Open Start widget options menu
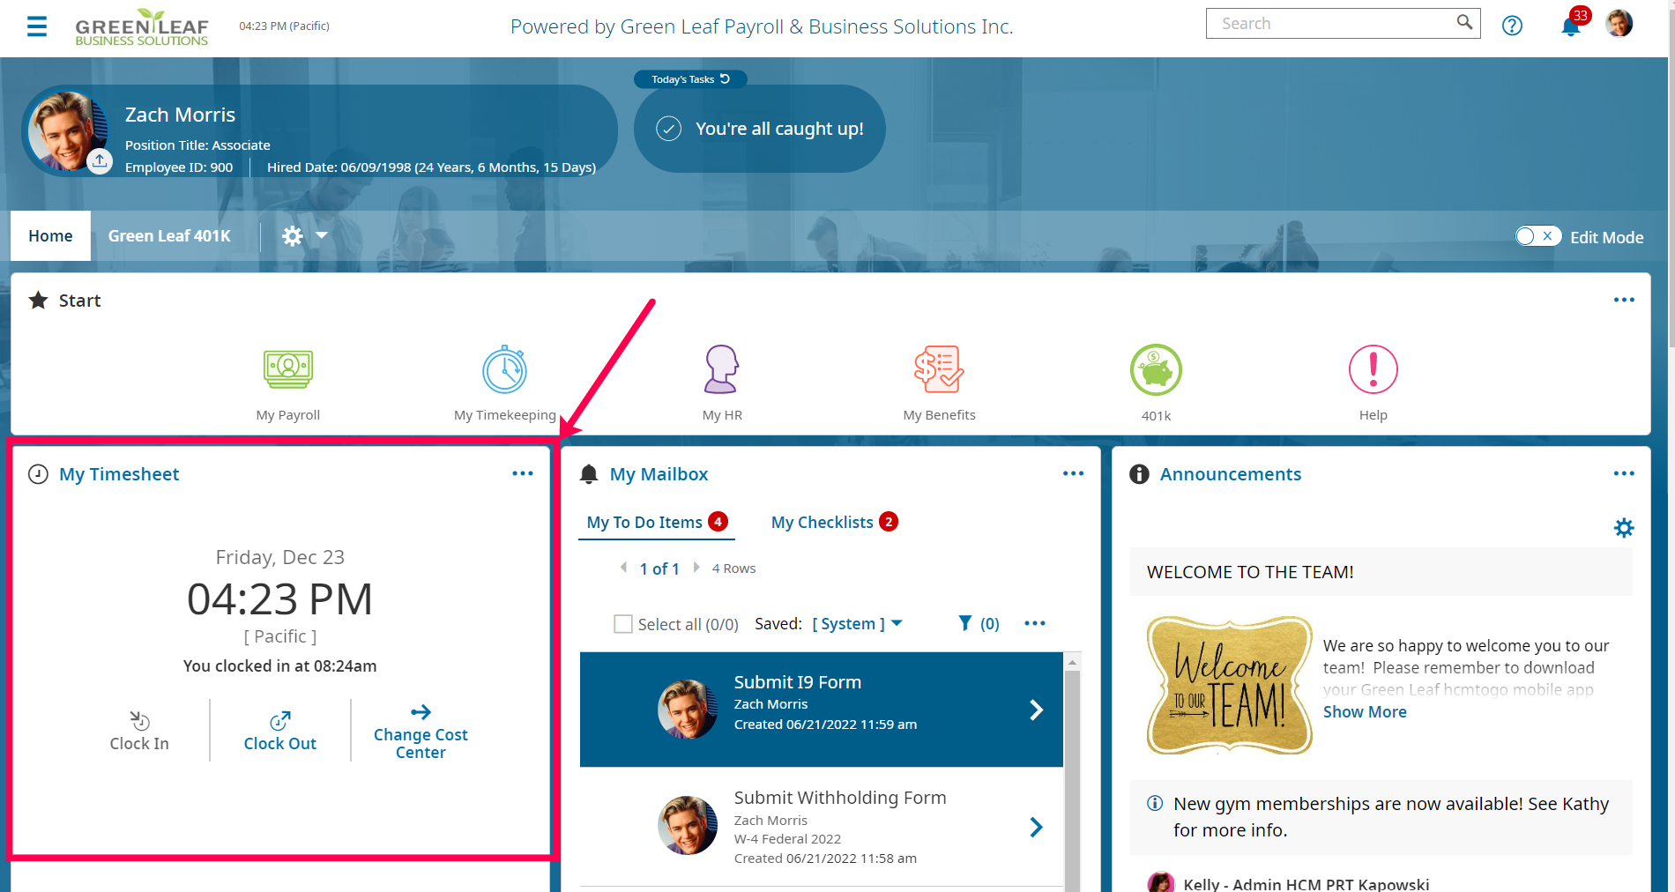 [x=1624, y=300]
